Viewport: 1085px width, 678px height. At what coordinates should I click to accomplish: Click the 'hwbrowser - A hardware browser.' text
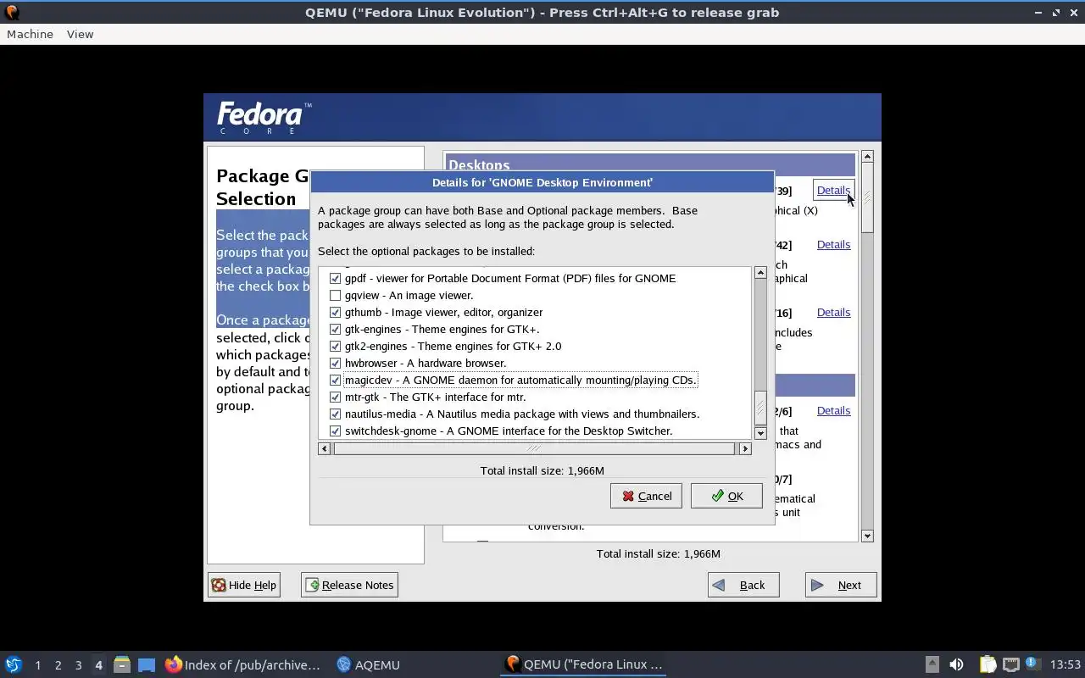click(426, 363)
